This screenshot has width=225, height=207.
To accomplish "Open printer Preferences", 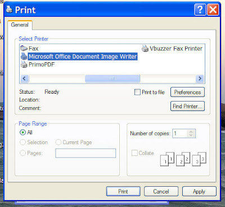I will point(187,92).
